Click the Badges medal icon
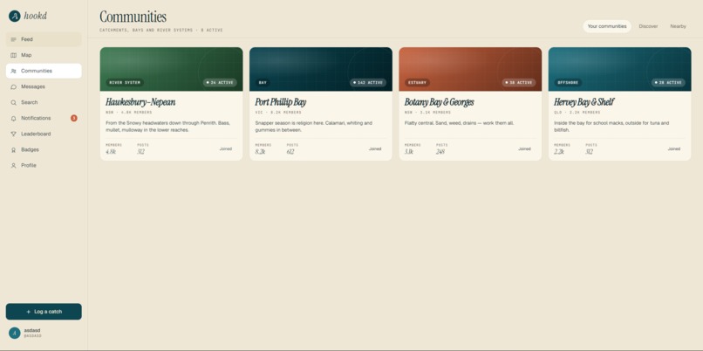The height and width of the screenshot is (351, 703). coord(13,150)
